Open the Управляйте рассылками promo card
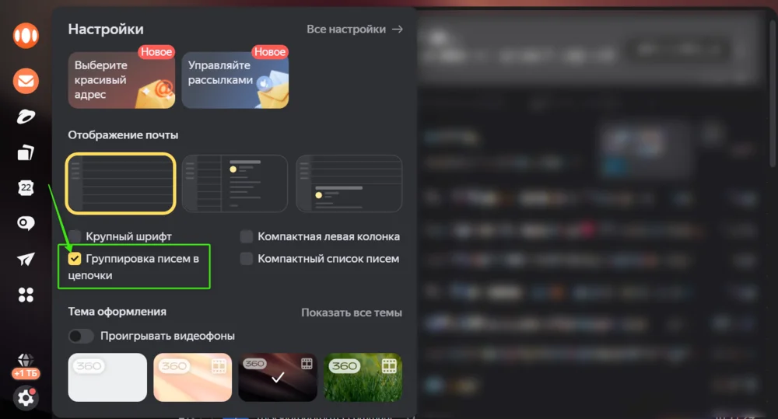The image size is (778, 419). tap(235, 80)
